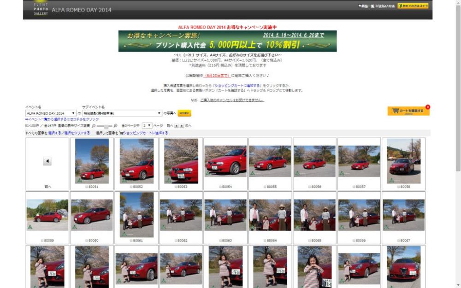
Task: Check the box for photo 80057
Action: [354, 187]
